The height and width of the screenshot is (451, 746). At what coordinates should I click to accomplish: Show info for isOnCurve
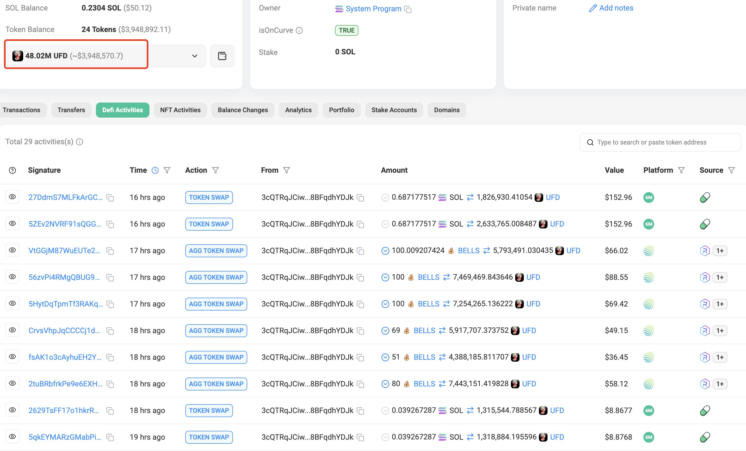click(299, 30)
